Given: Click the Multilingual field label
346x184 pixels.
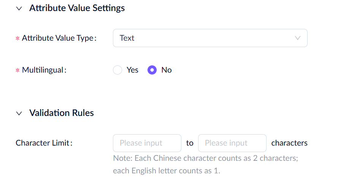Looking at the screenshot, I should (x=44, y=70).
